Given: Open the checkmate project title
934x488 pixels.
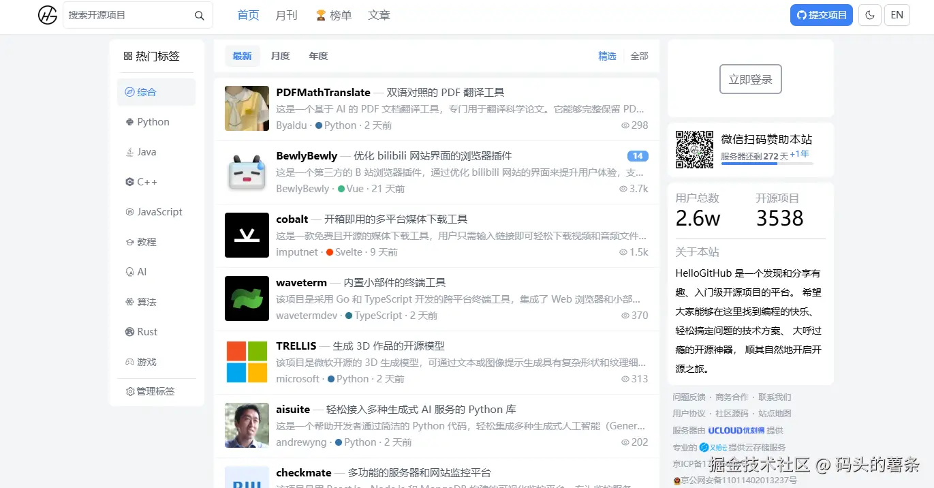Looking at the screenshot, I should [304, 473].
